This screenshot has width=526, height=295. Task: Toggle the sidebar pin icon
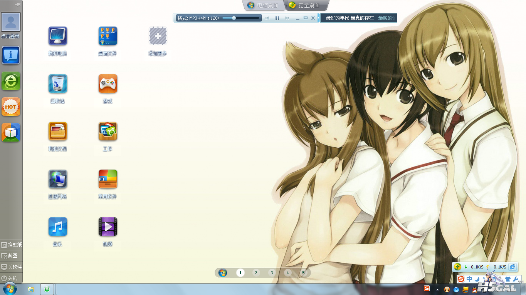point(18,4)
